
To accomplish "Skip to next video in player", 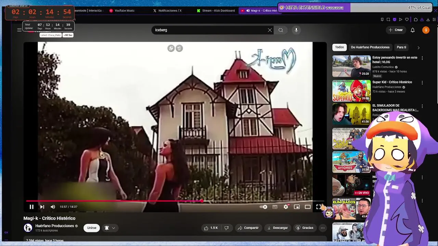I will [x=42, y=207].
